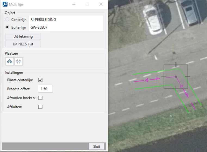Select the Buitenlijn radio button
This screenshot has height=152, width=207.
pyautogui.click(x=7, y=27)
